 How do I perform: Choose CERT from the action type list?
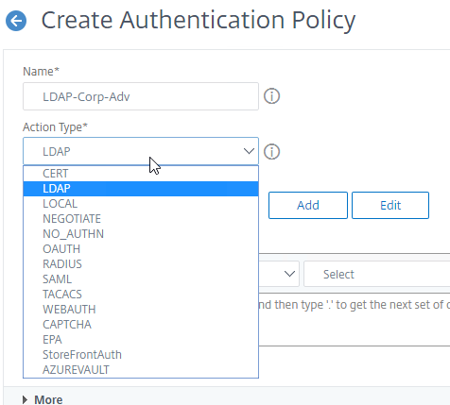coord(141,174)
